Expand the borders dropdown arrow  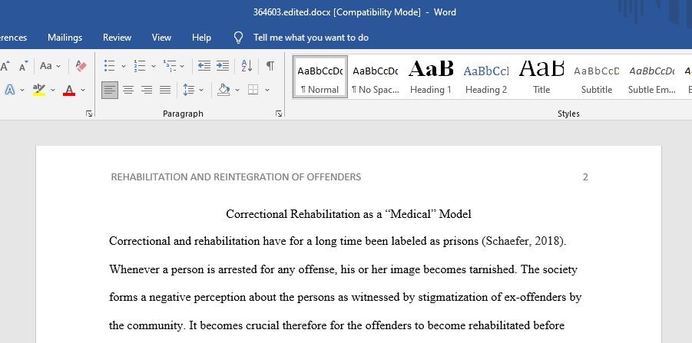(x=267, y=90)
